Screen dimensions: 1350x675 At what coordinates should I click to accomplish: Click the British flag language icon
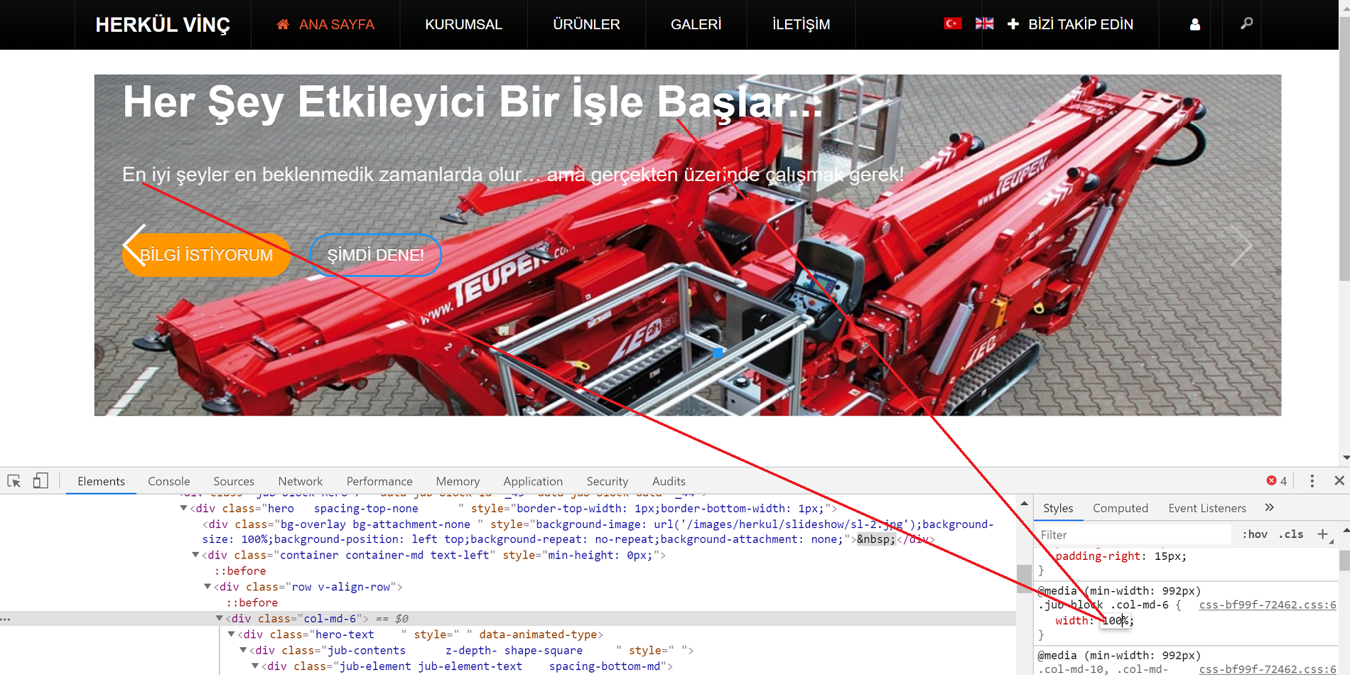coord(984,23)
